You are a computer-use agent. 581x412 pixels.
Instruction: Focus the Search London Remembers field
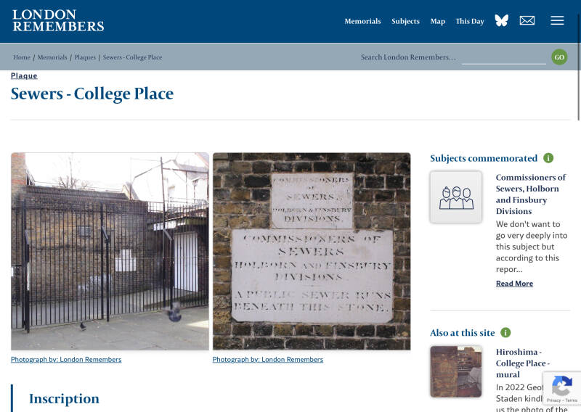click(x=503, y=57)
